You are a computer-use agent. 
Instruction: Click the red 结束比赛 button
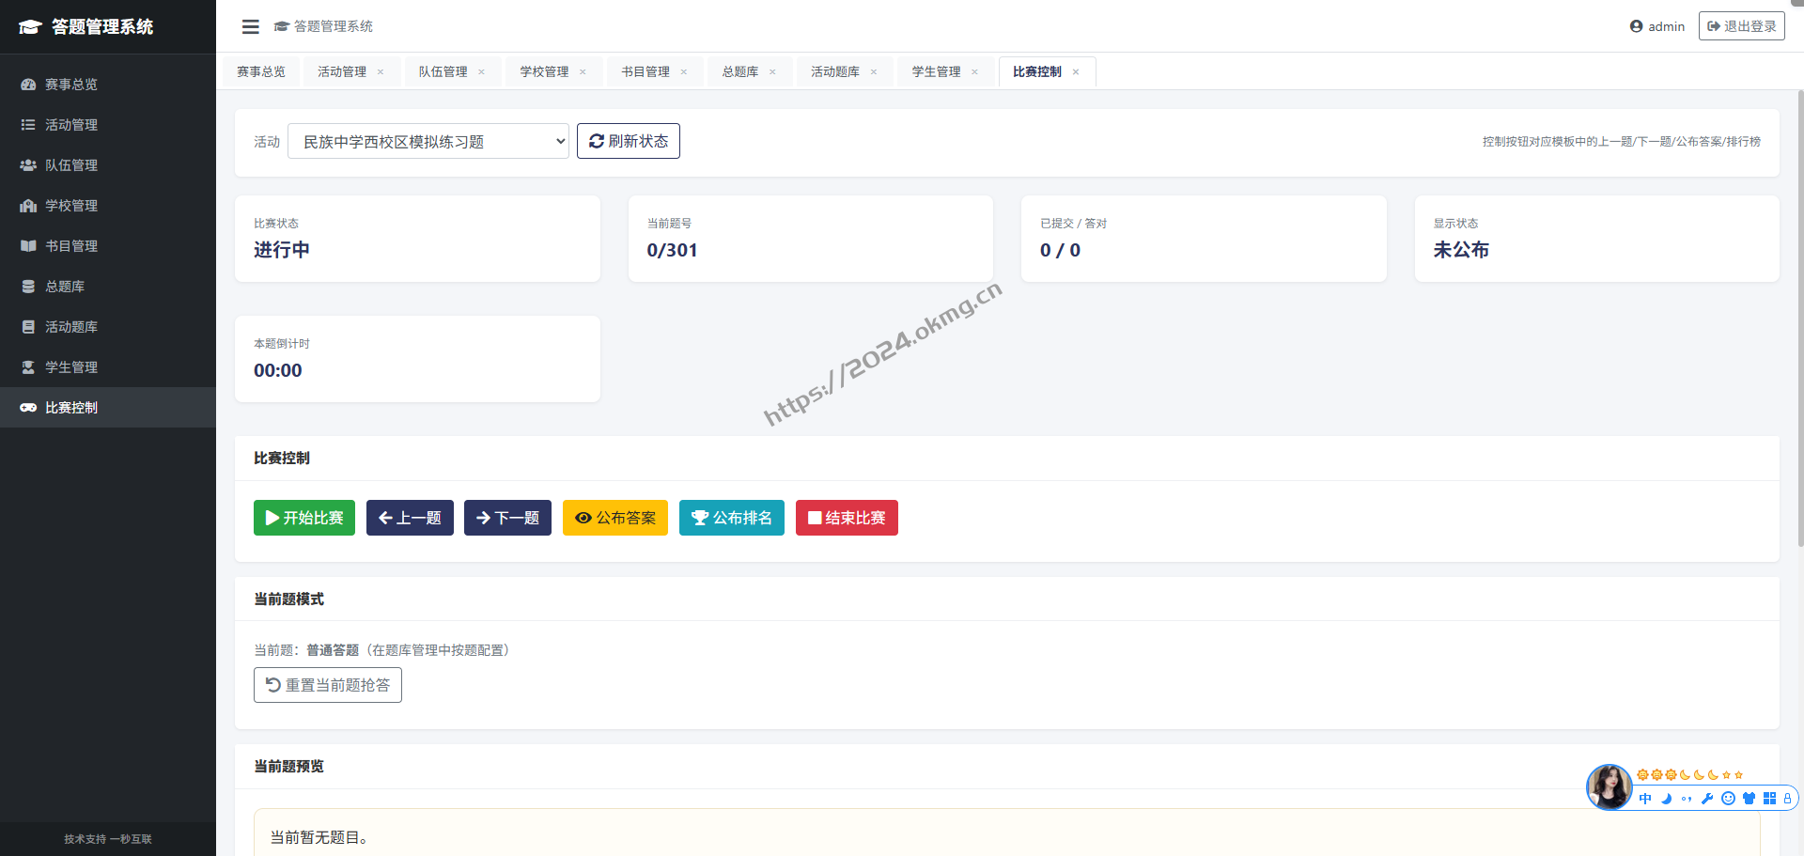coord(847,518)
